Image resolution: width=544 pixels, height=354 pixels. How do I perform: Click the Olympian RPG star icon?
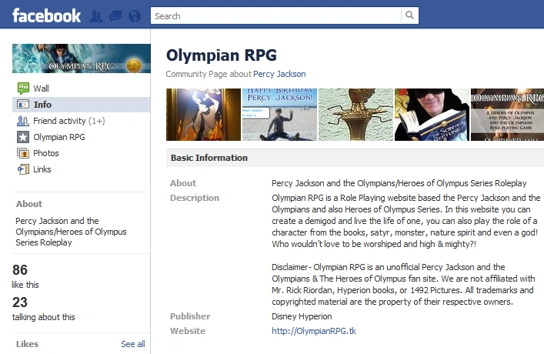coord(23,137)
